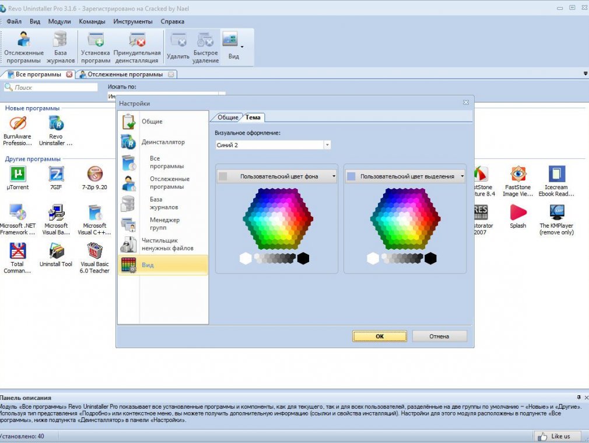This screenshot has width=589, height=443.
Task: Select the Microsoft Visual Basic icon
Action: point(56,220)
